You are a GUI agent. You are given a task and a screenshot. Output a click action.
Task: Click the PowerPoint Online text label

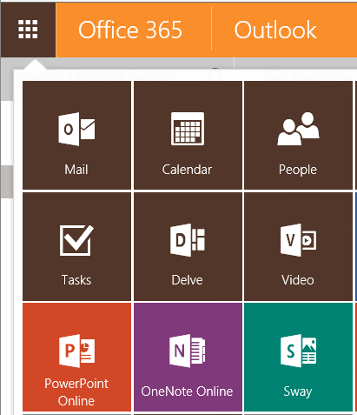pyautogui.click(x=76, y=392)
